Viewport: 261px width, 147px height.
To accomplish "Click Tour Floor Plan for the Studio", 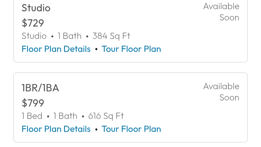I will [131, 49].
